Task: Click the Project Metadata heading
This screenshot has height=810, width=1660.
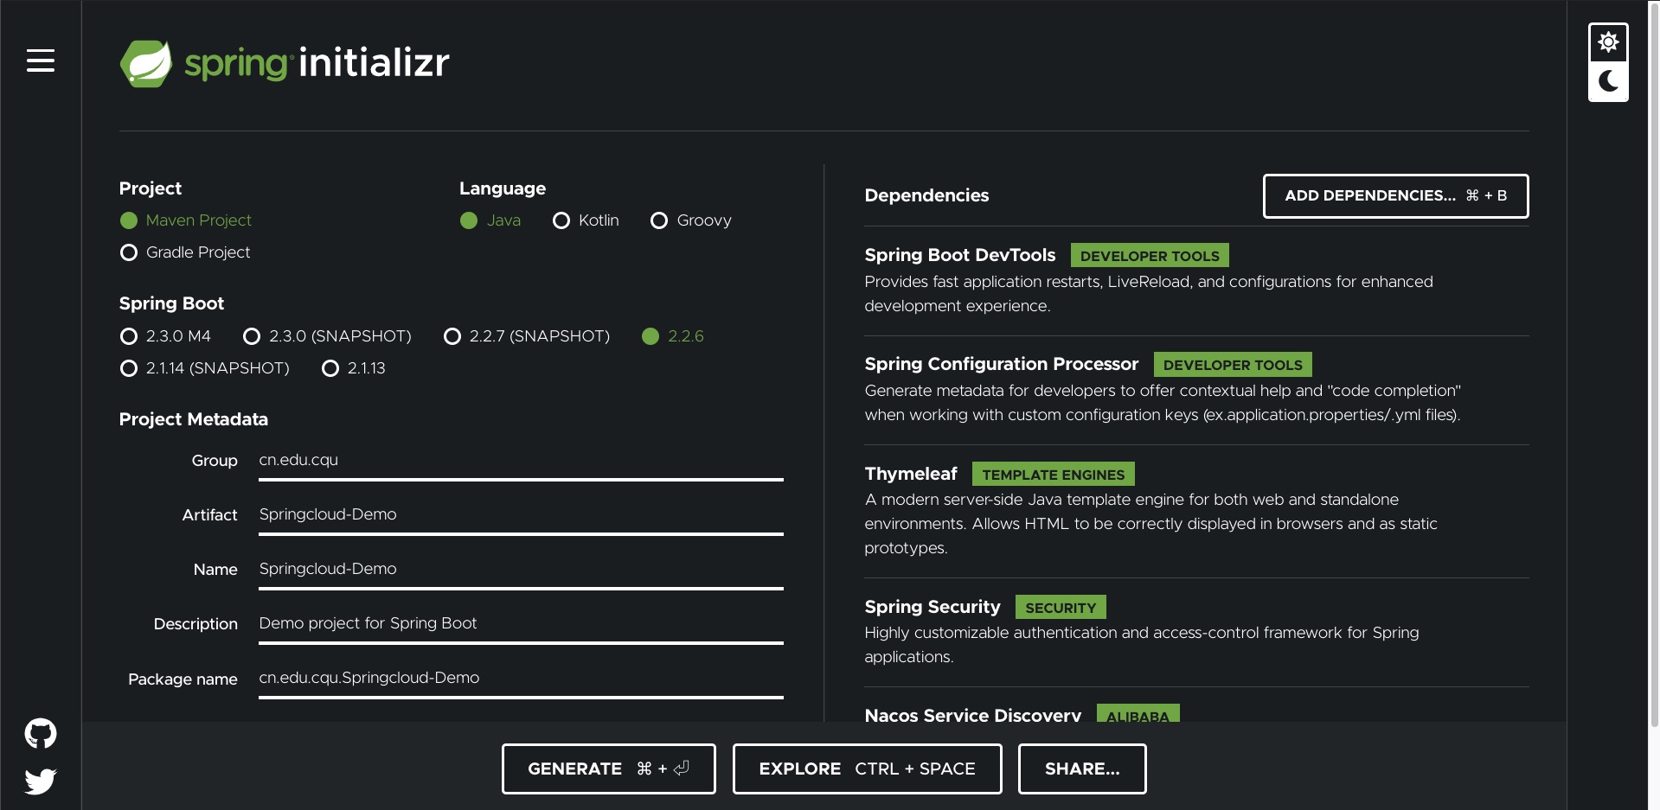Action: point(194,419)
